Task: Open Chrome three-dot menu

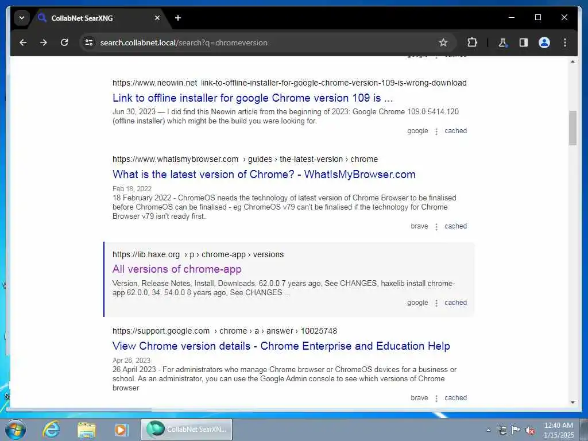Action: click(565, 42)
